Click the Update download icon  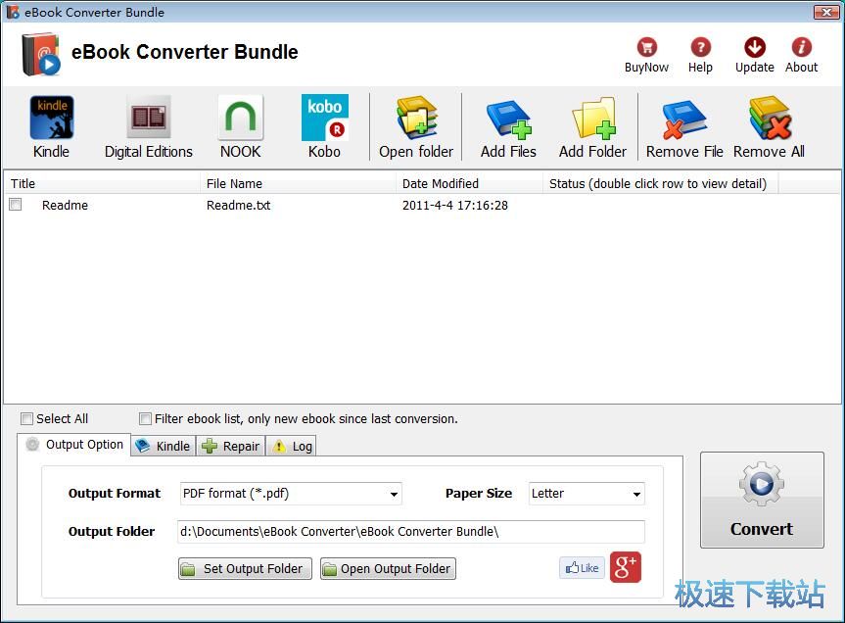pyautogui.click(x=755, y=47)
